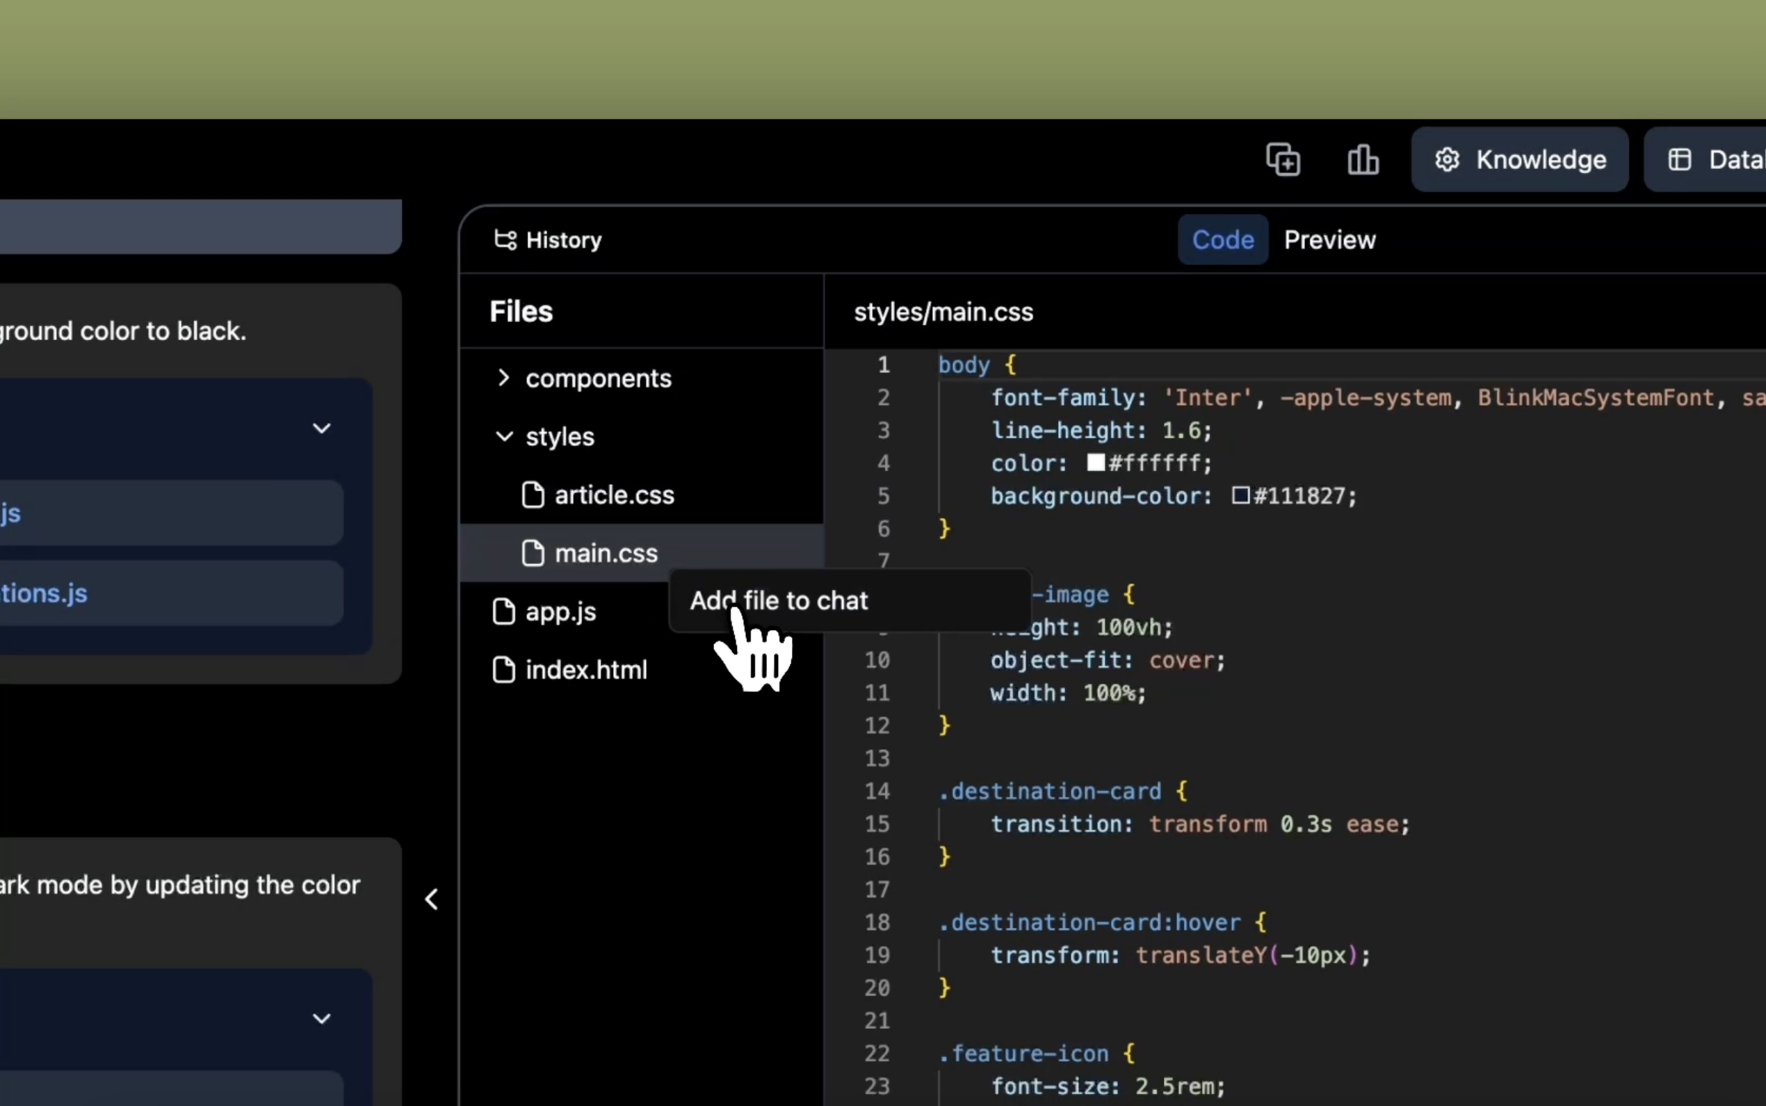Viewport: 1766px width, 1106px height.
Task: Open the History panel
Action: [548, 240]
